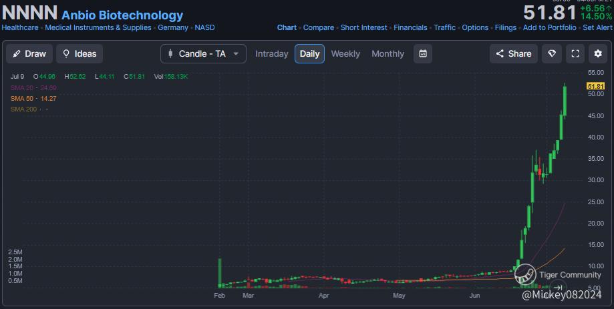Click the diamond premium icon
The height and width of the screenshot is (309, 614).
(552, 53)
